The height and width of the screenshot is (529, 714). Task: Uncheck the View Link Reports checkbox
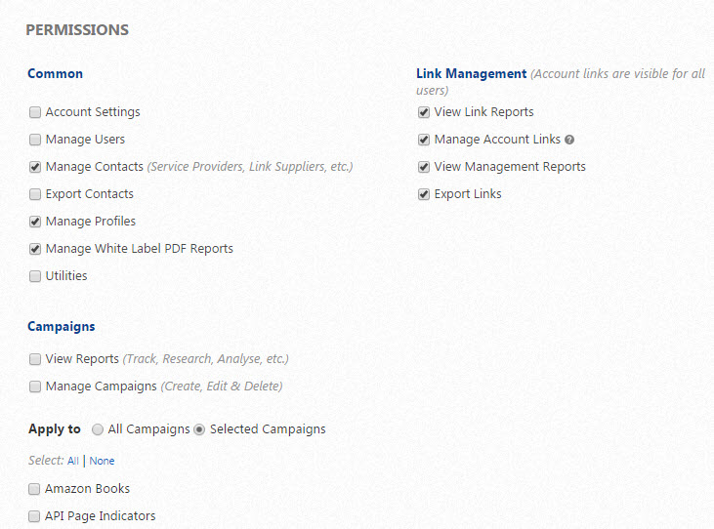tap(424, 112)
